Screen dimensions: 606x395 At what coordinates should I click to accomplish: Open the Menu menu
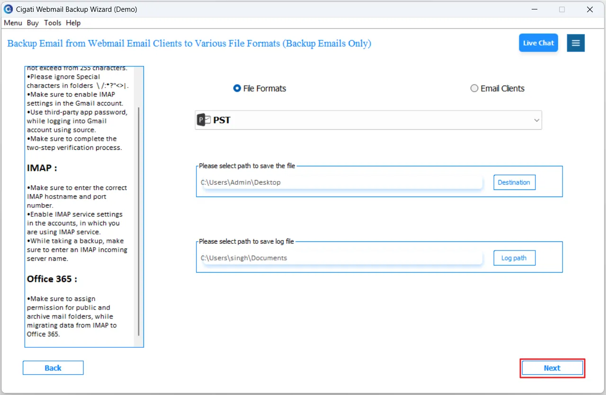[13, 23]
